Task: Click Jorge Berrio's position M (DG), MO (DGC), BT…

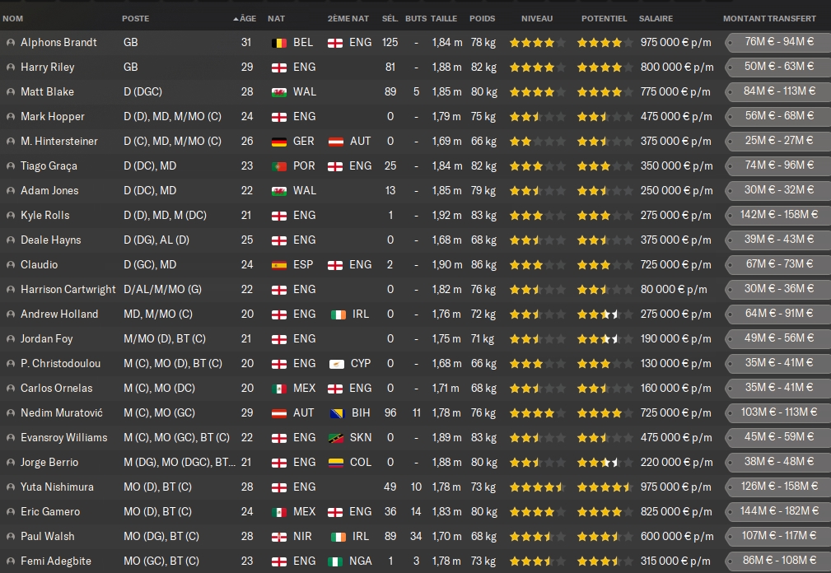Action: click(x=180, y=463)
